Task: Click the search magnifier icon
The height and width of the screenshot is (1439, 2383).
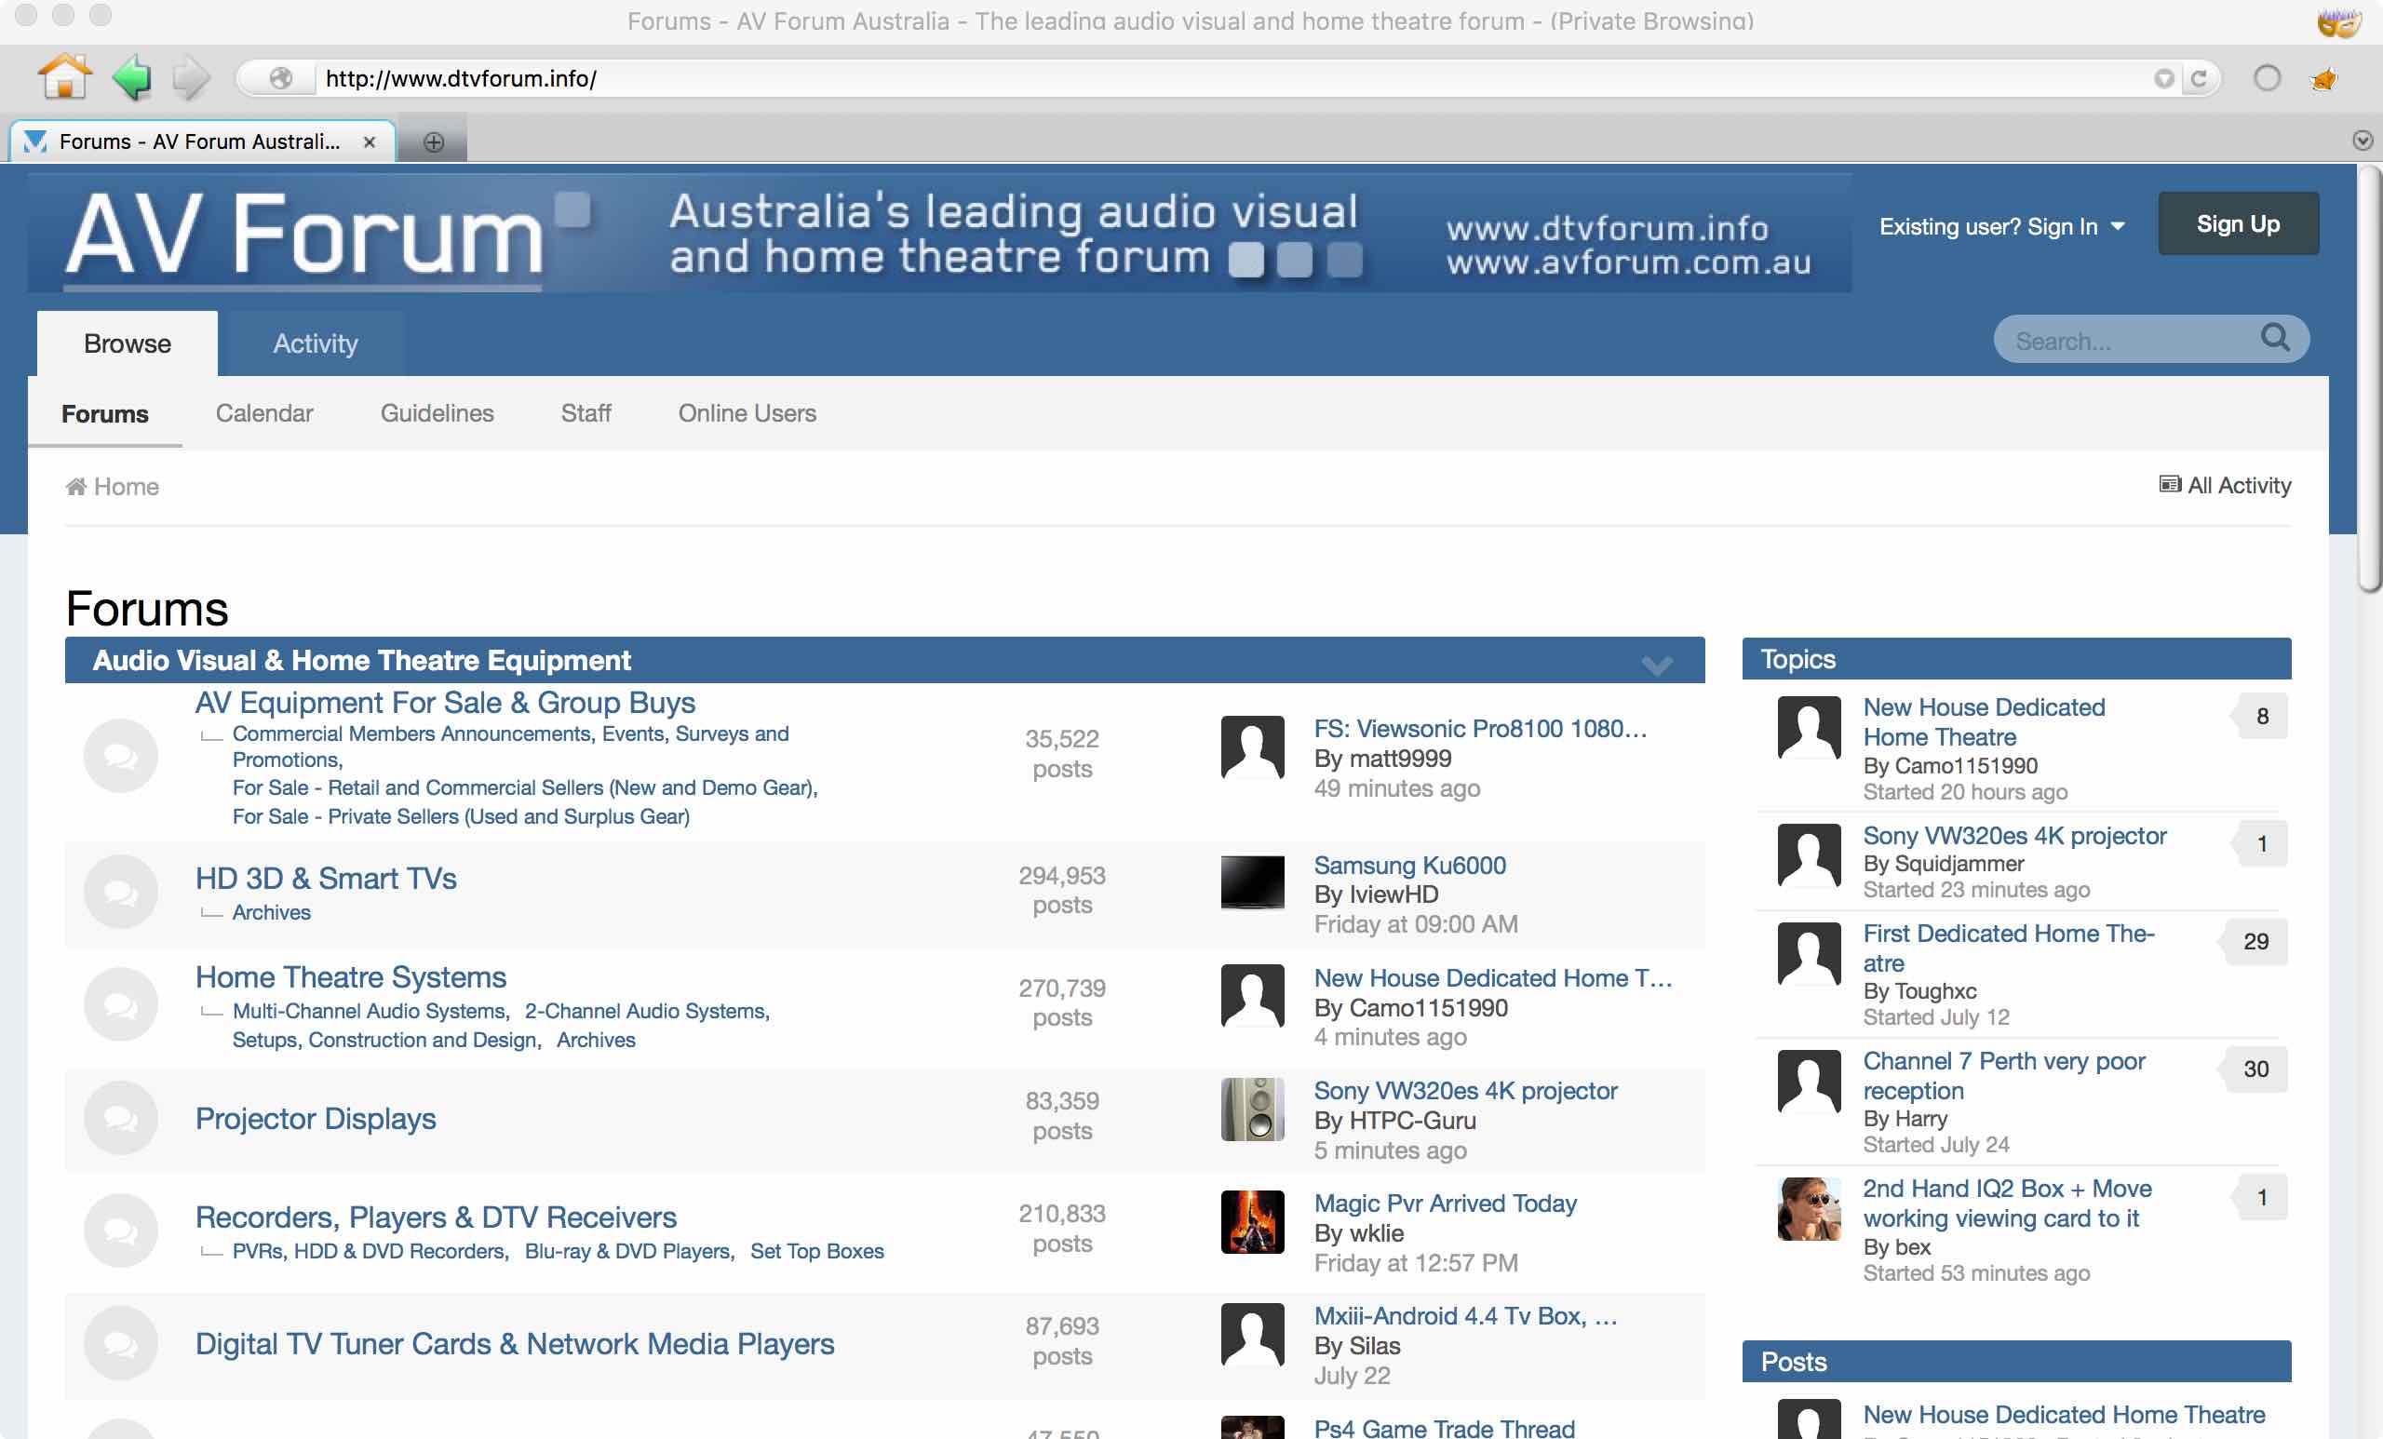Action: (2275, 339)
